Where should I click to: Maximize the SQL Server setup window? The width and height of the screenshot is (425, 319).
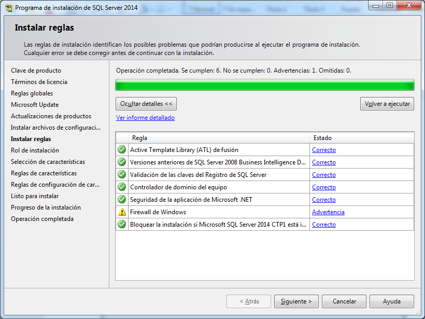tap(390, 6)
